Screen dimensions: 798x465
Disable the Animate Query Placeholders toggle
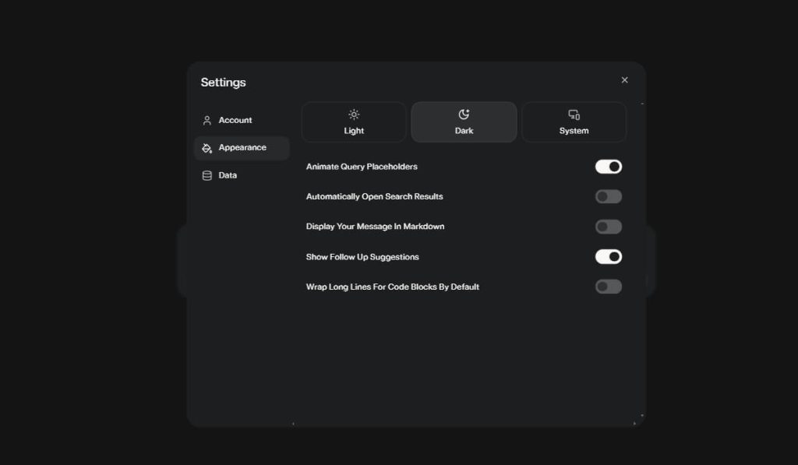(x=609, y=167)
